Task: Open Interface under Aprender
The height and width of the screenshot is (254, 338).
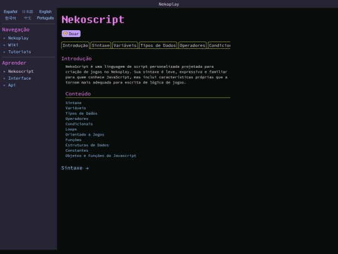Action: point(19,78)
